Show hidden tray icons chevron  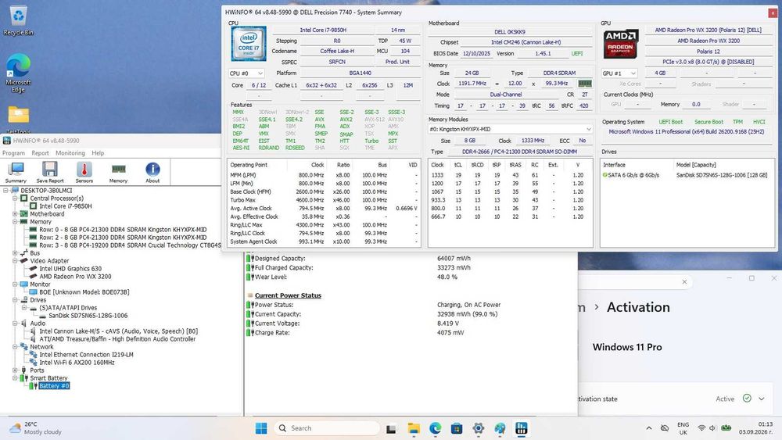pos(649,428)
